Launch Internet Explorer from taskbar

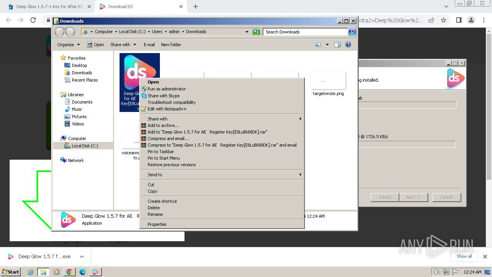point(31,272)
